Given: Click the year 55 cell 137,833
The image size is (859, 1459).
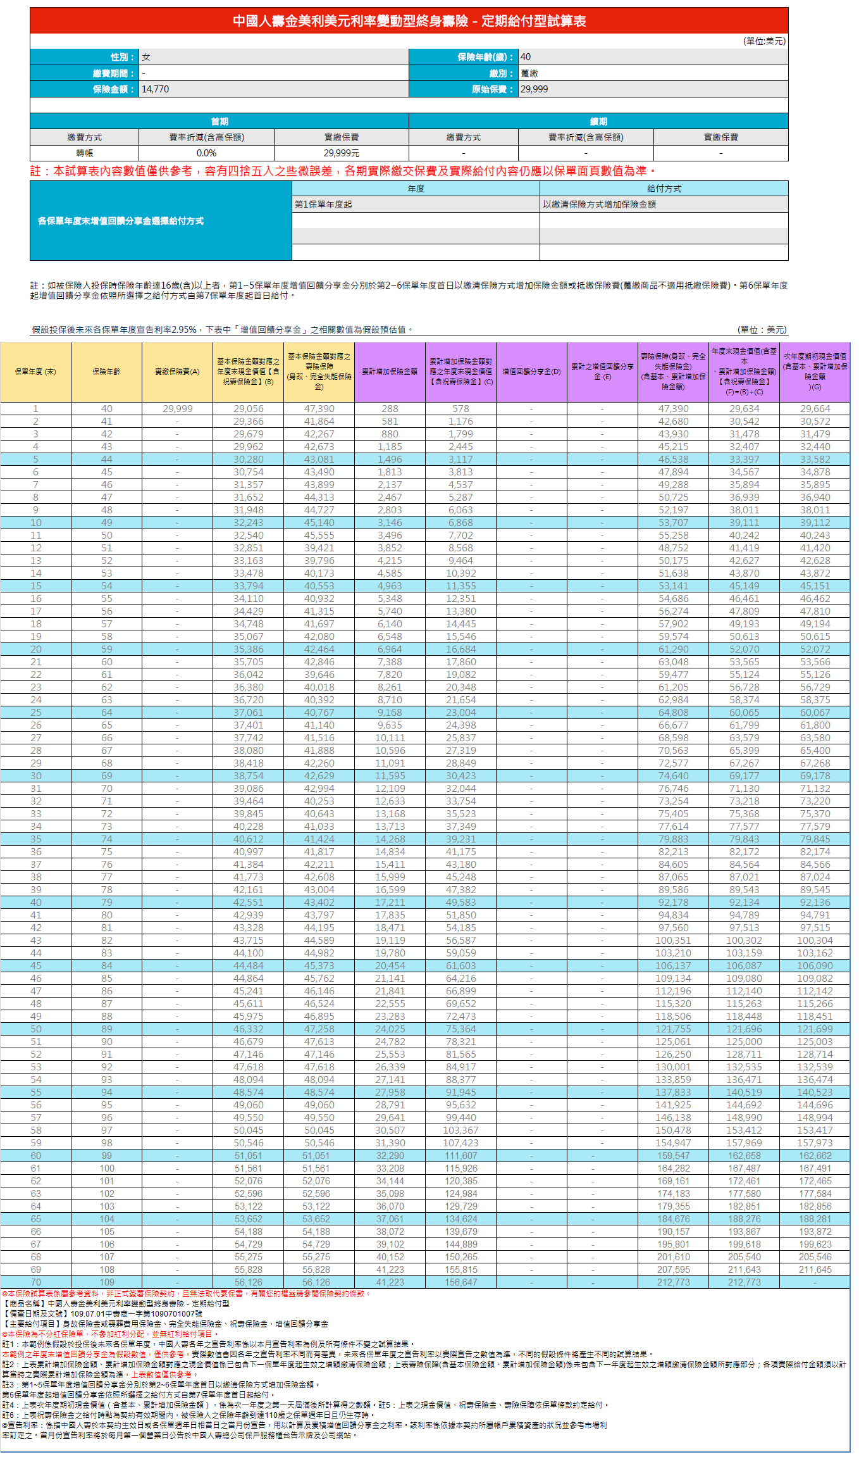Looking at the screenshot, I should point(673,1093).
